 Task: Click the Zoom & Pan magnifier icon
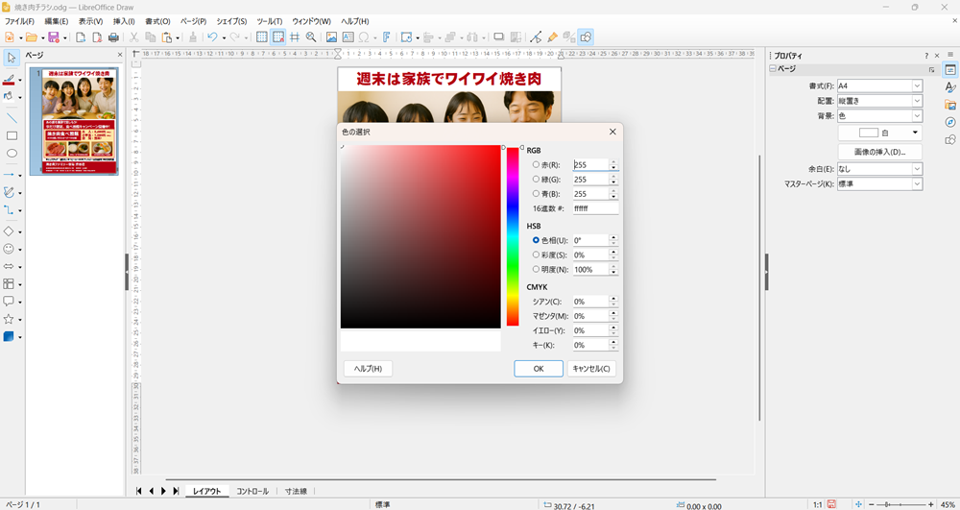click(x=311, y=37)
